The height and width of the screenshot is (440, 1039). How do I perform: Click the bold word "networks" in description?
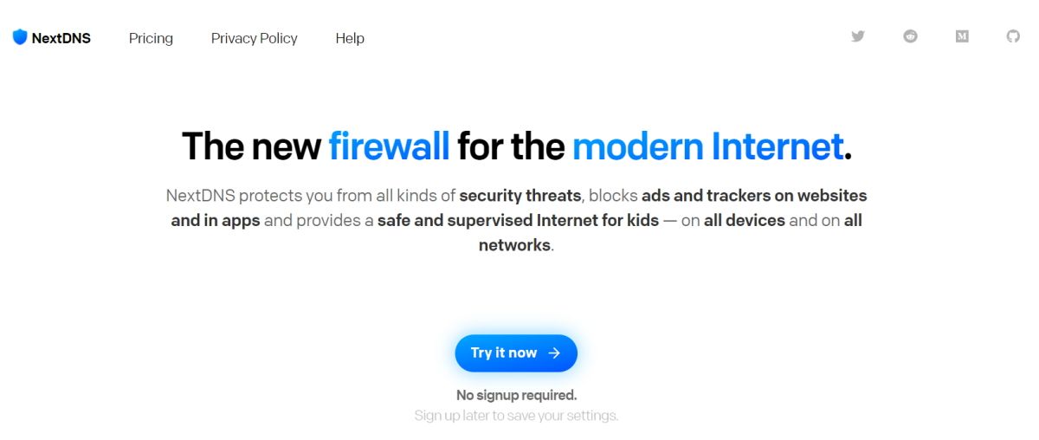coord(514,245)
